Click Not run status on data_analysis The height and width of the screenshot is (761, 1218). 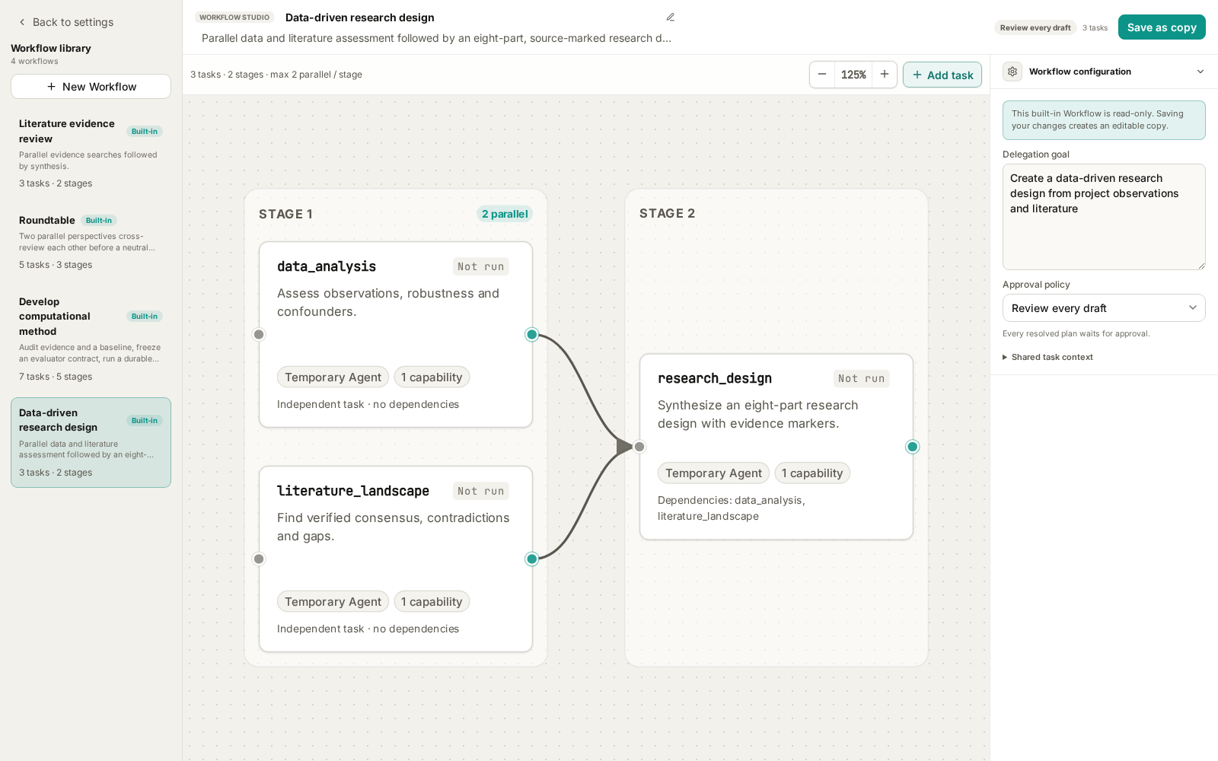[481, 266]
